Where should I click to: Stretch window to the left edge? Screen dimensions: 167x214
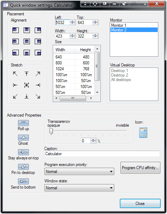pos(15,85)
